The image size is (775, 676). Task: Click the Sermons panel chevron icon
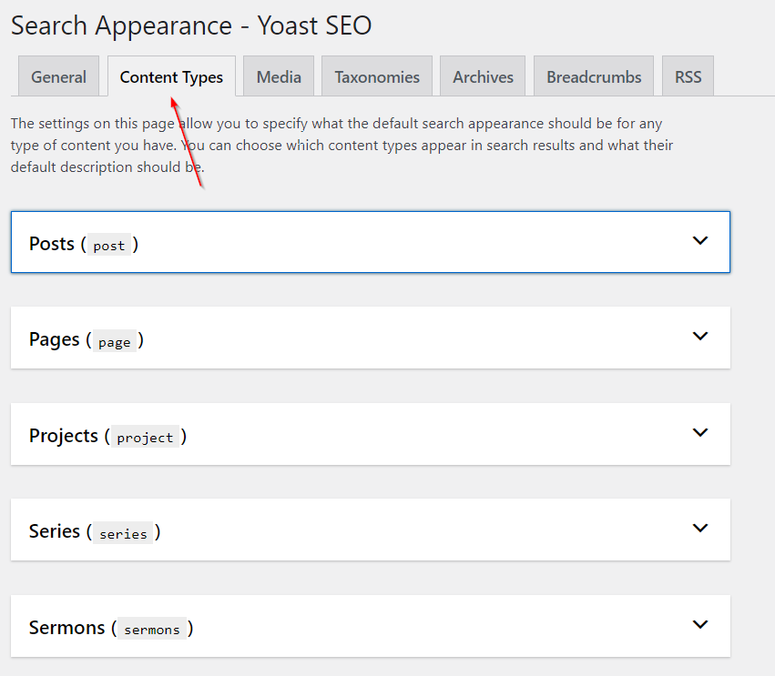coord(699,625)
